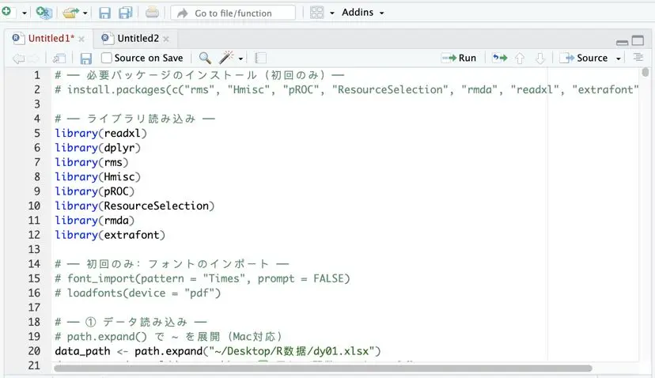Viewport: 655px width, 378px height.
Task: Toggle the document outline icon
Action: [638, 57]
